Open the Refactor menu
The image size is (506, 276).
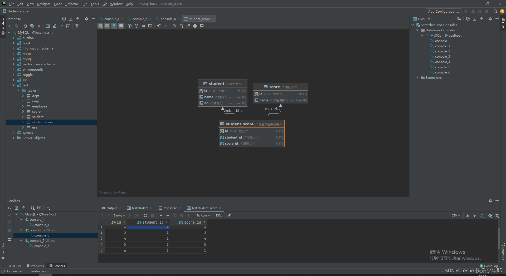click(72, 4)
